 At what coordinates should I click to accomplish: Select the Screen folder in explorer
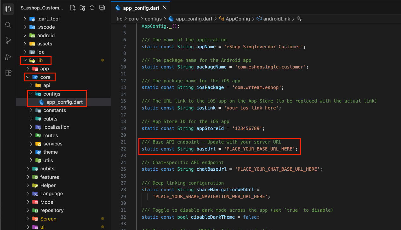point(48,219)
